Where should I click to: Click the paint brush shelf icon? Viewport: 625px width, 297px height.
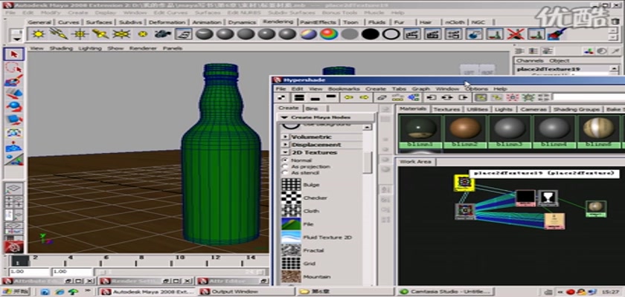556,34
